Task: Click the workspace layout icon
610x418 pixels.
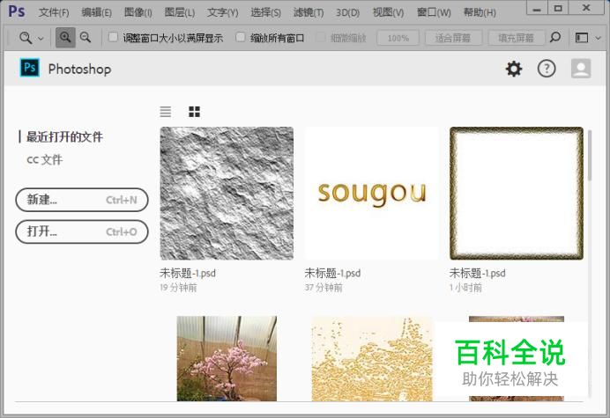Action: 582,38
